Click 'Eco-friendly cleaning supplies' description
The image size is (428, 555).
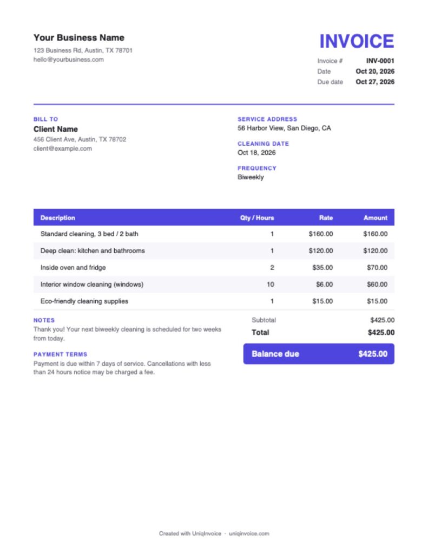tap(84, 301)
